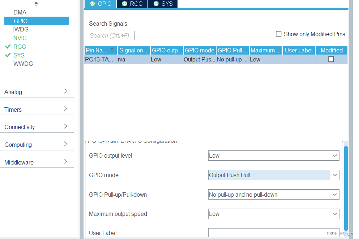Open SYS item in the sidebar list
Screen dimensions: 359x239
pyautogui.click(x=19, y=55)
